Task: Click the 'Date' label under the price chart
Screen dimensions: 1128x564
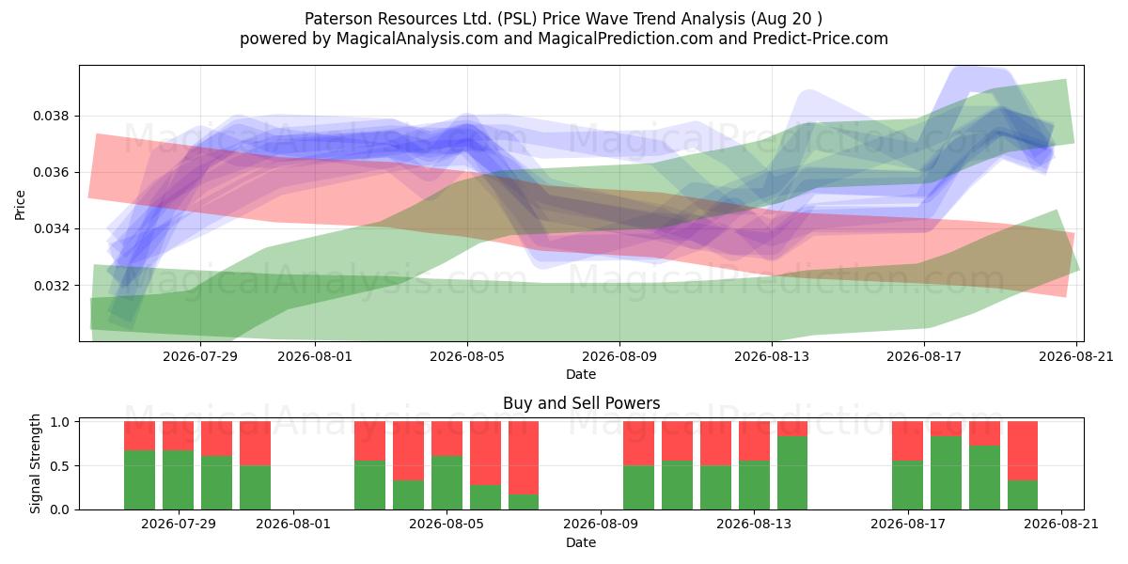Action: pos(581,374)
